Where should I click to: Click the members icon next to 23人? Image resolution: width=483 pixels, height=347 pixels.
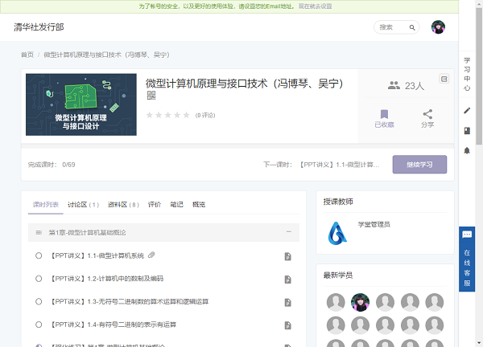(x=394, y=85)
